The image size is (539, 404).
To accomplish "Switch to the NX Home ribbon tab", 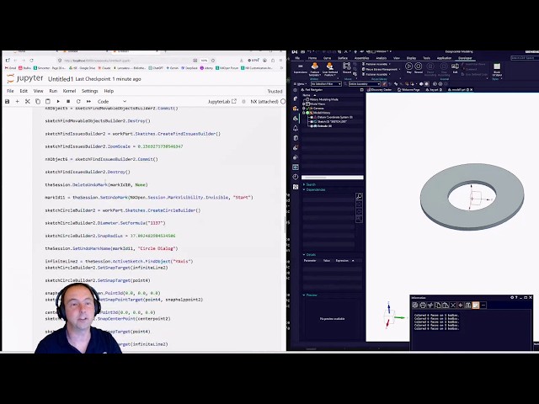I will (312, 58).
